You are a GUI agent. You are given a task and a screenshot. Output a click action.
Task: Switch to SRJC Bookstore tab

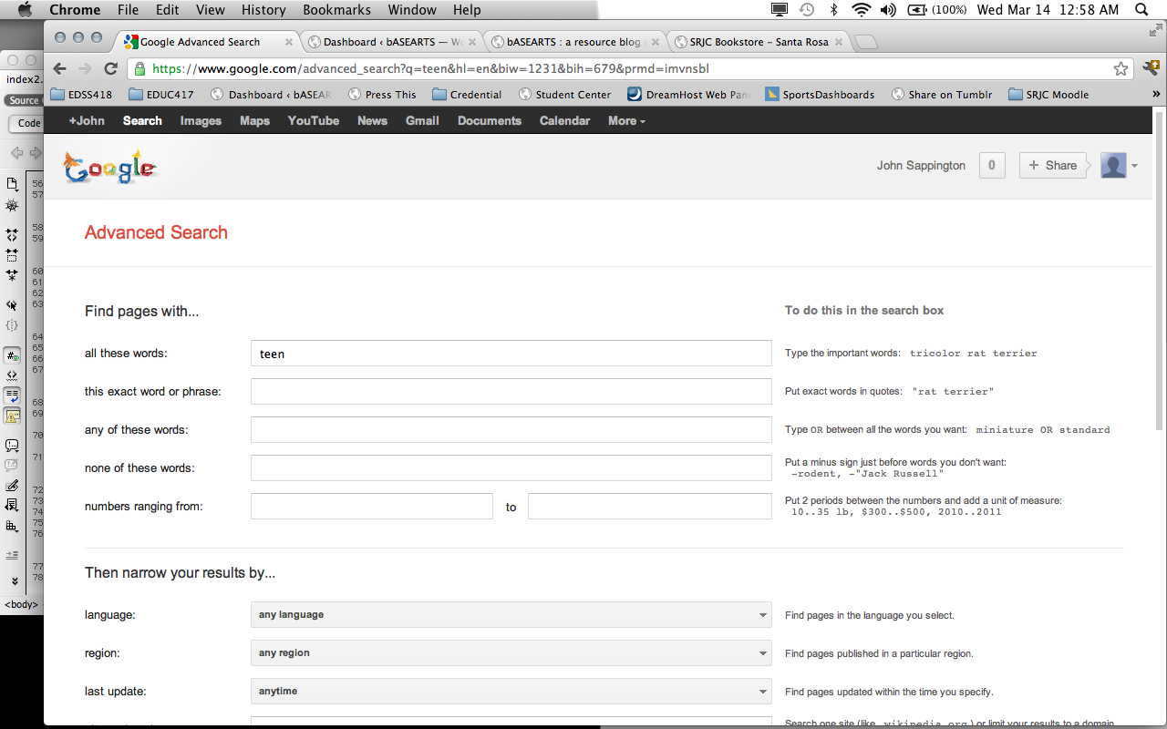click(759, 42)
